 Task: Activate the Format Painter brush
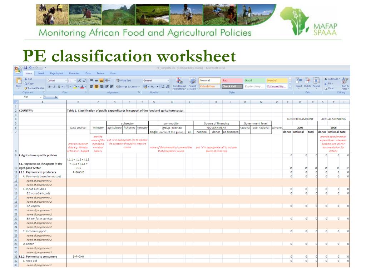point(34,88)
